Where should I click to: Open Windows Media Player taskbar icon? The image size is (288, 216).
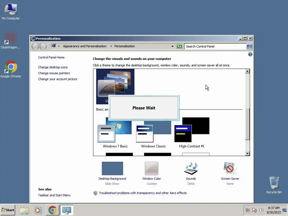point(38,210)
